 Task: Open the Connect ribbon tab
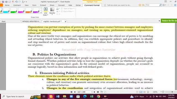(61, 5)
